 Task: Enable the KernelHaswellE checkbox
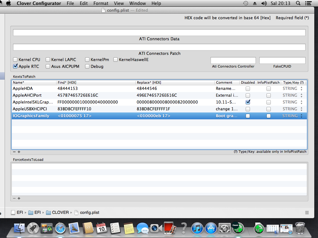coord(116,59)
